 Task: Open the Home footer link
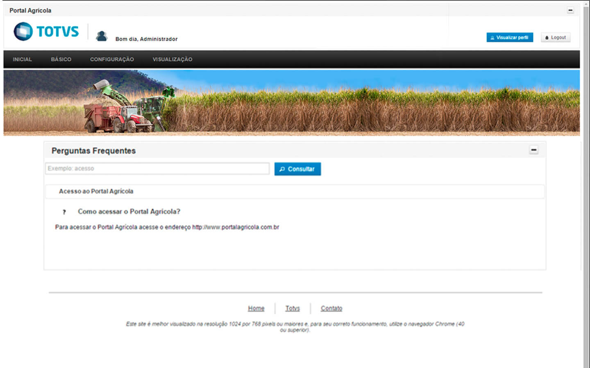[x=256, y=308]
